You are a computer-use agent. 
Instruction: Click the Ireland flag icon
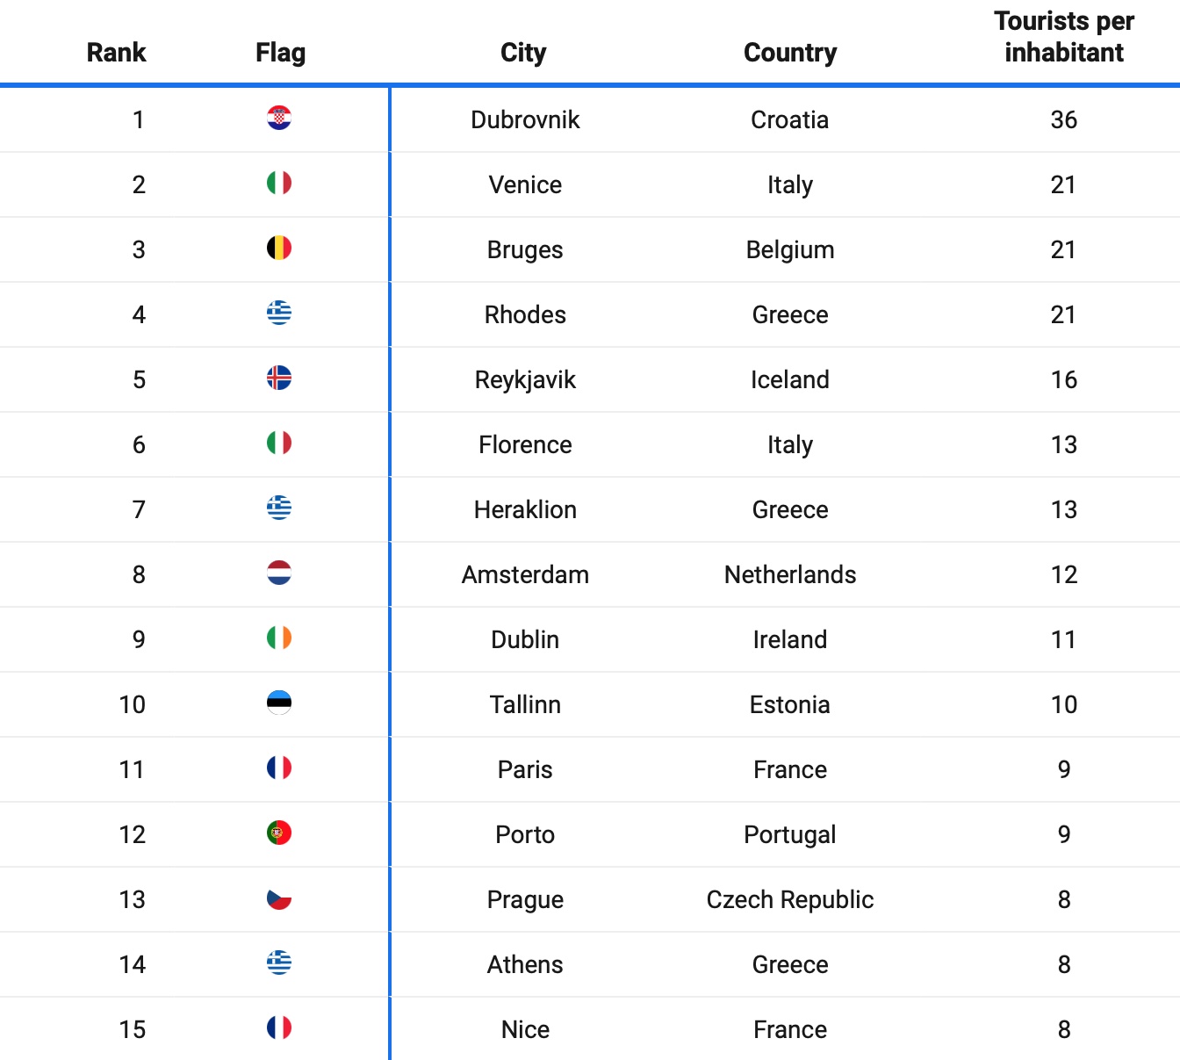279,638
